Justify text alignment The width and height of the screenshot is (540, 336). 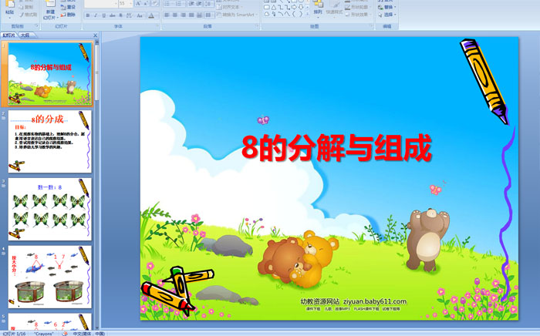tap(191, 15)
